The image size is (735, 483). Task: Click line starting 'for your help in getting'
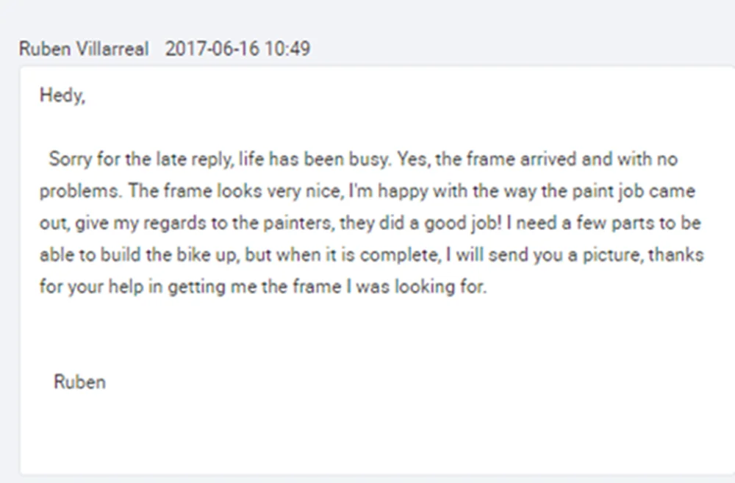click(263, 287)
